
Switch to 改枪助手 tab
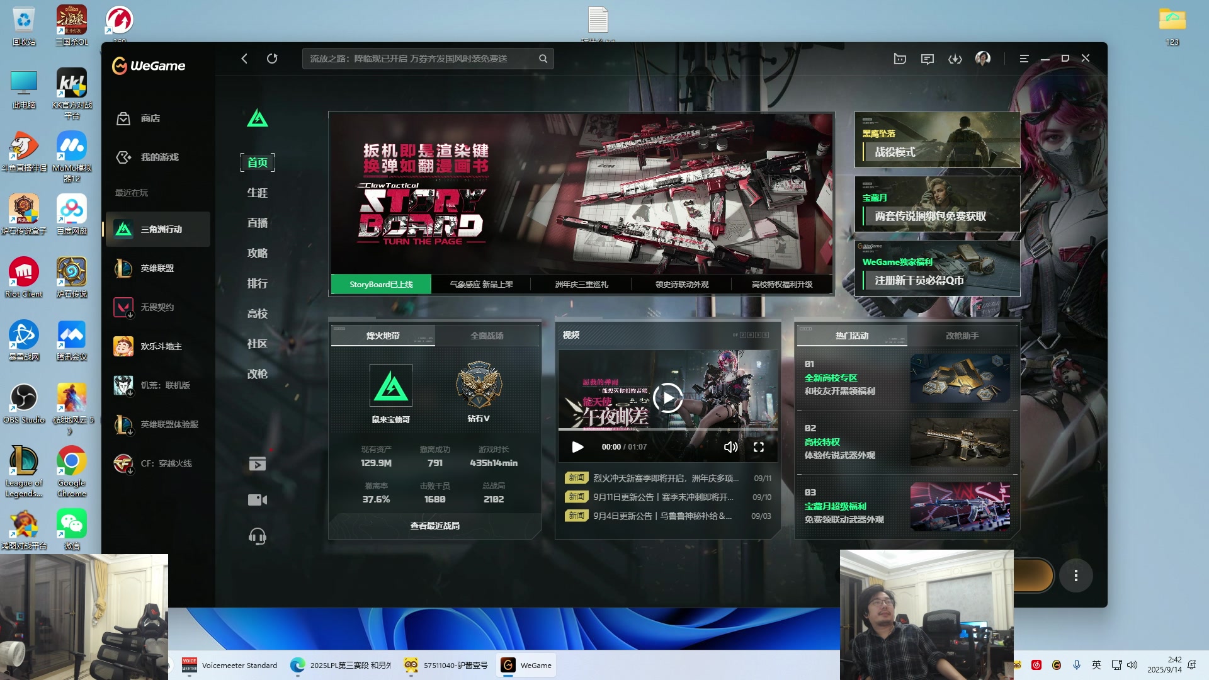(962, 336)
